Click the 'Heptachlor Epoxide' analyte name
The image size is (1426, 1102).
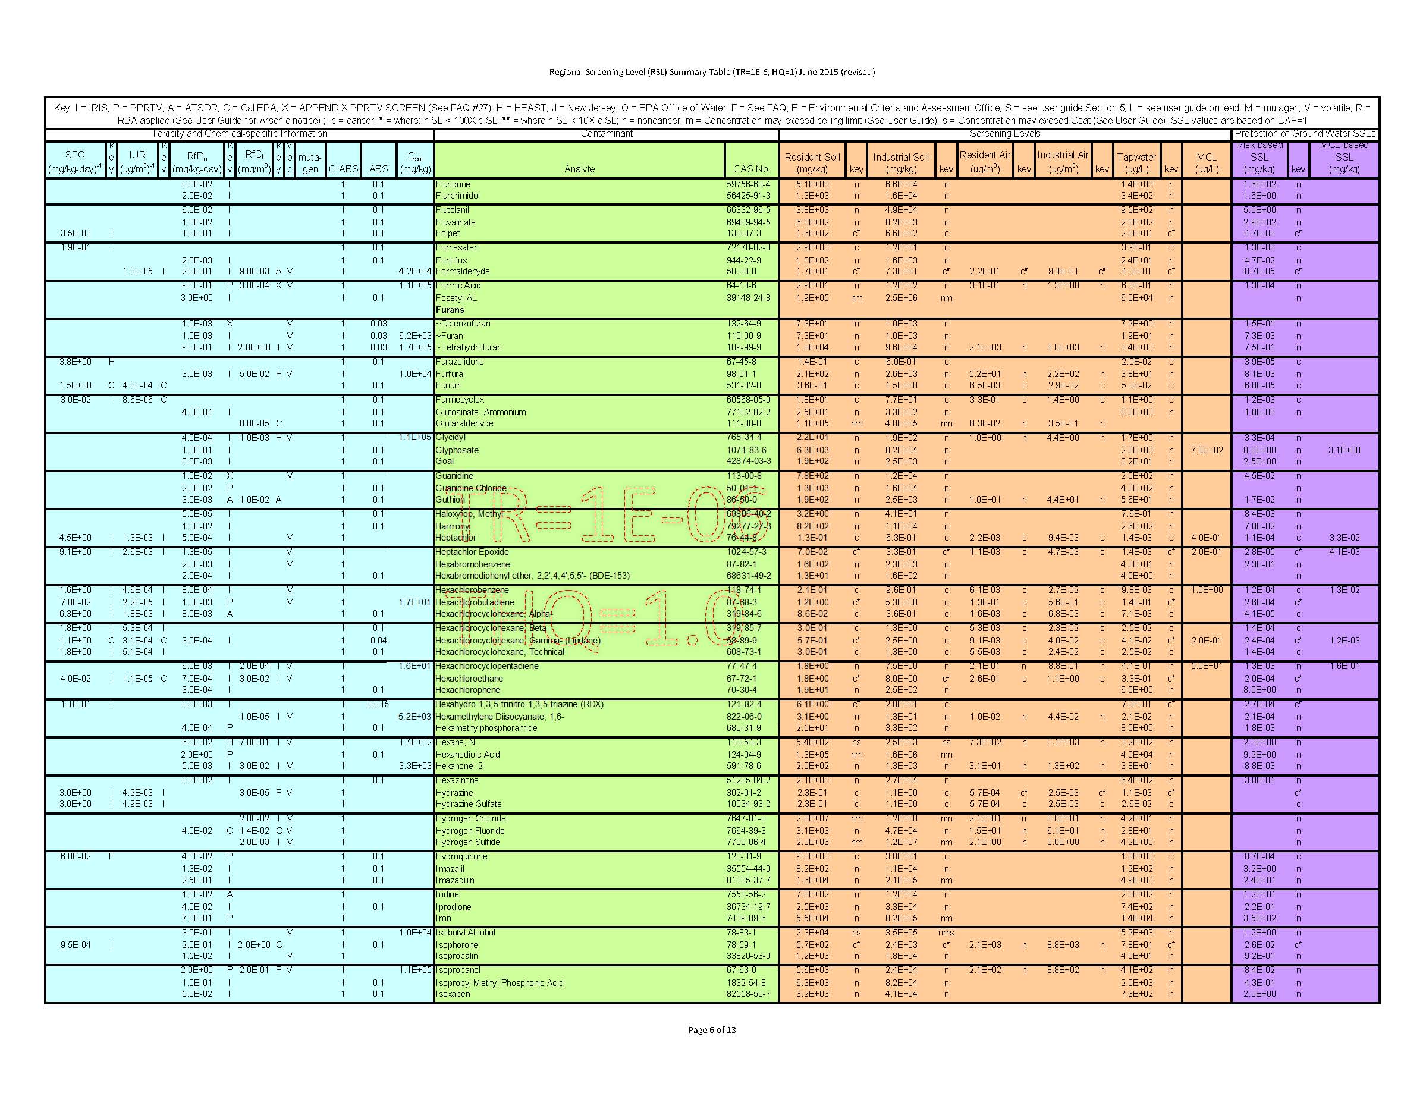(472, 552)
